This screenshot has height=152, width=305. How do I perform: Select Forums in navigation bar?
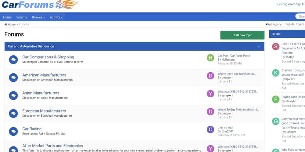22,17
